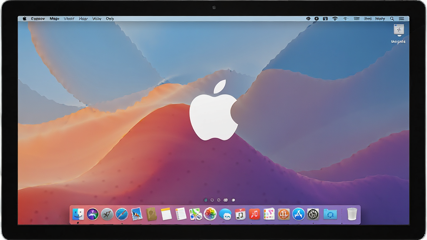This screenshot has height=240, width=427.
Task: Click the battery indicator in menu bar
Action: pyautogui.click(x=368, y=19)
